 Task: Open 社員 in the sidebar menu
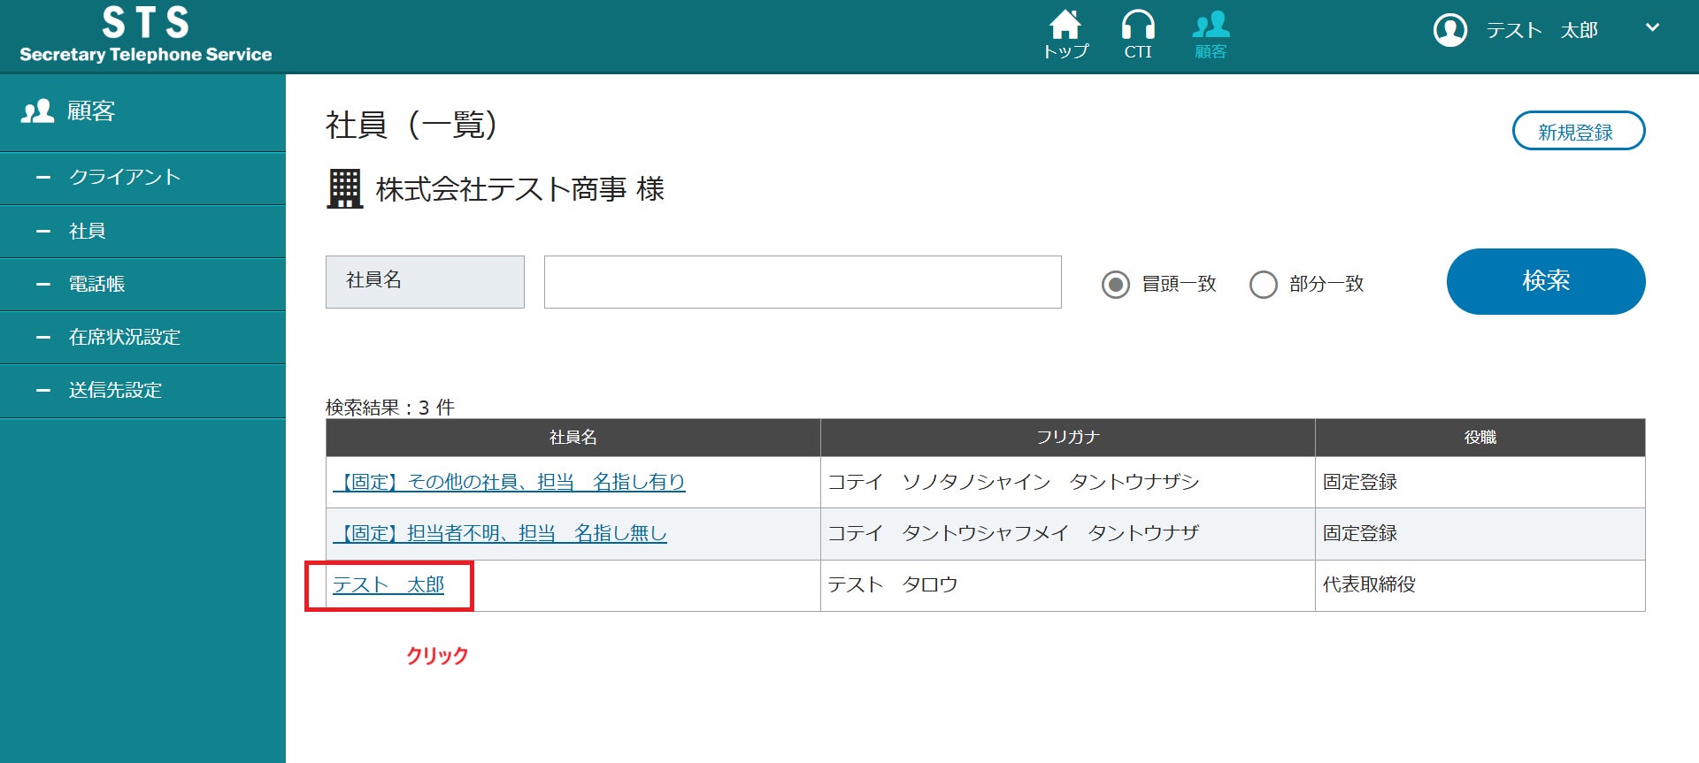142,232
